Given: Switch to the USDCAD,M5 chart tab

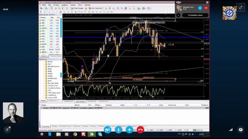Looking at the screenshot, I should pos(80,101).
